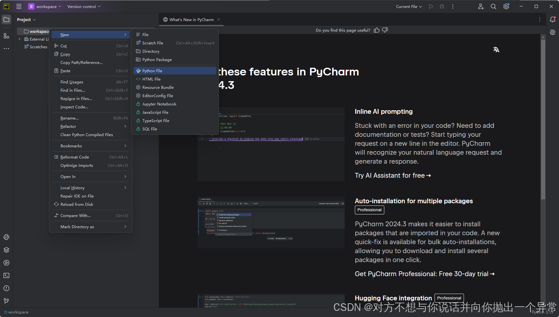Screen dimensions: 559x317
Task: Choose HTML File from New submenu
Action: (175, 79)
